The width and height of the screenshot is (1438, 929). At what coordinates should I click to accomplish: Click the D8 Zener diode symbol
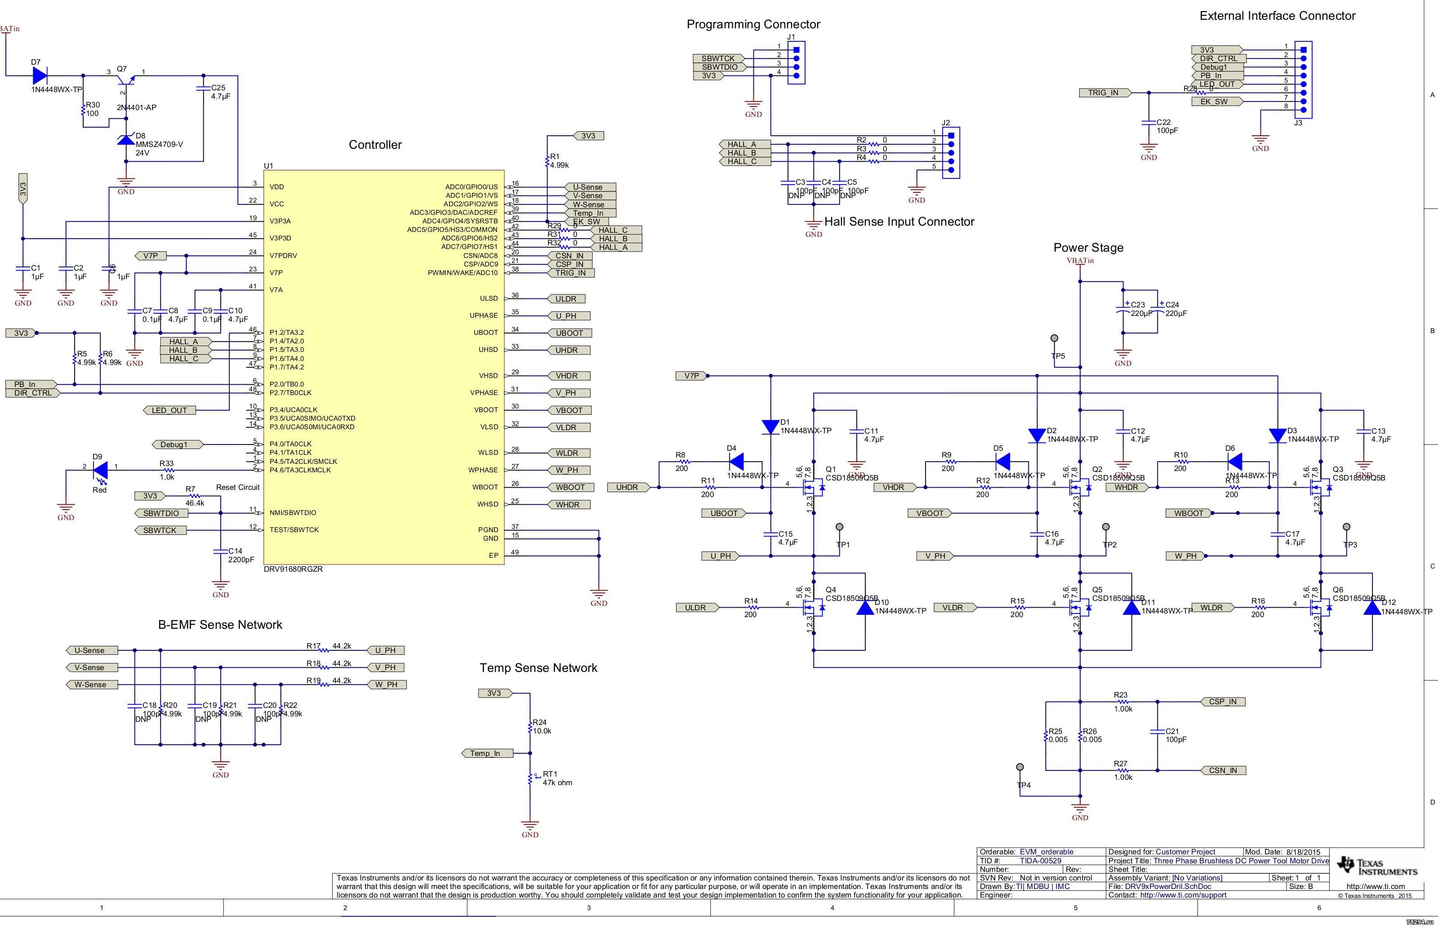click(125, 140)
